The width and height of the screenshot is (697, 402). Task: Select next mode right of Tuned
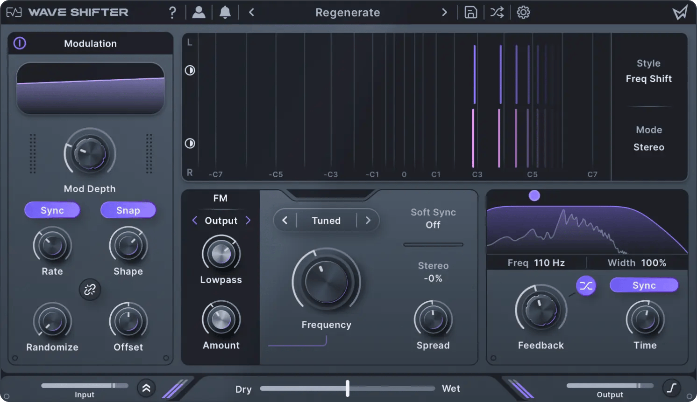368,220
